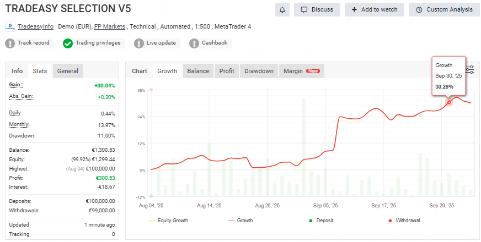
Task: Open Custom Analysis
Action: click(x=444, y=9)
